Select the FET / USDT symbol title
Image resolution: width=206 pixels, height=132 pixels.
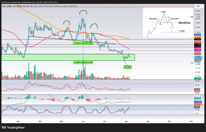tap(7, 6)
